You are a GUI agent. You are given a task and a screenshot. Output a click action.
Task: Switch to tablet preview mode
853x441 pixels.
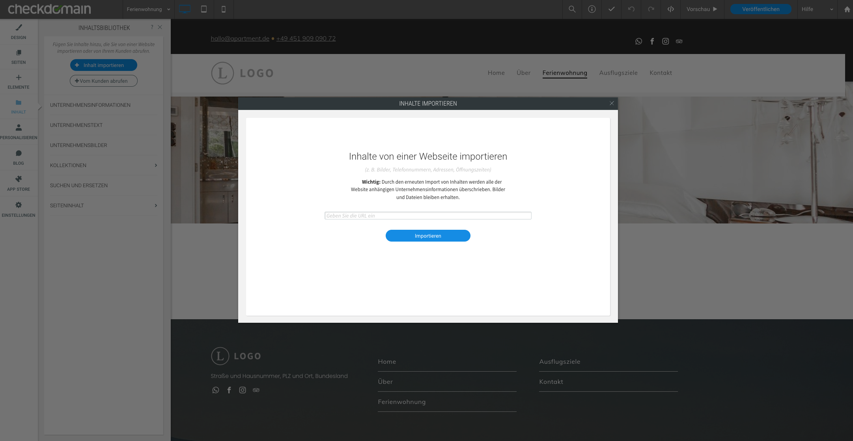[204, 9]
